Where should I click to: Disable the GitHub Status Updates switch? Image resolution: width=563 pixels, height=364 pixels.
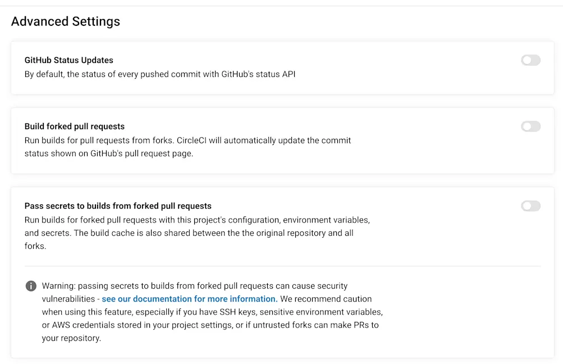tap(530, 60)
